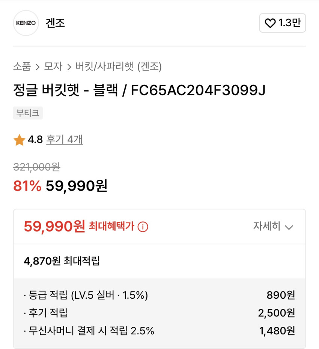Select the product title 정글 버킷햇
Image resolution: width=319 pixels, height=349 pixels.
[x=139, y=90]
